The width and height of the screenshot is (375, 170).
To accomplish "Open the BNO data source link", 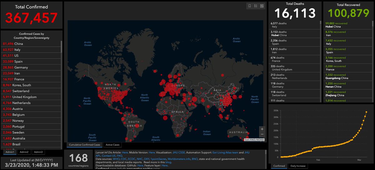I will pos(195,159).
